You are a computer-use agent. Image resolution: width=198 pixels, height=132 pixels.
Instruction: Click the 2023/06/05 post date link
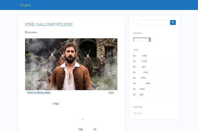coord(32,32)
